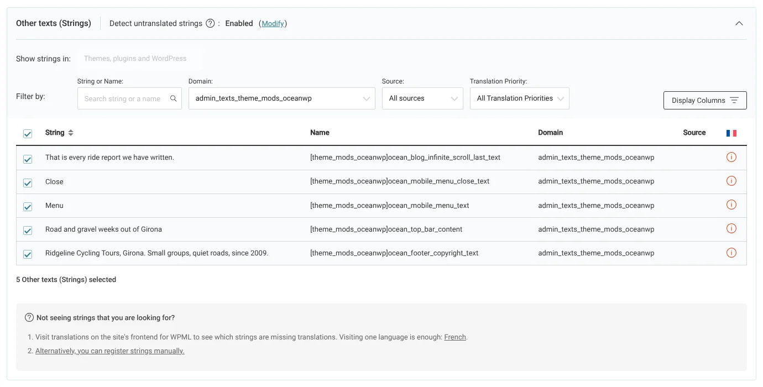Open the French frontend link
Screen dimensions: 763x387
pyautogui.click(x=455, y=337)
